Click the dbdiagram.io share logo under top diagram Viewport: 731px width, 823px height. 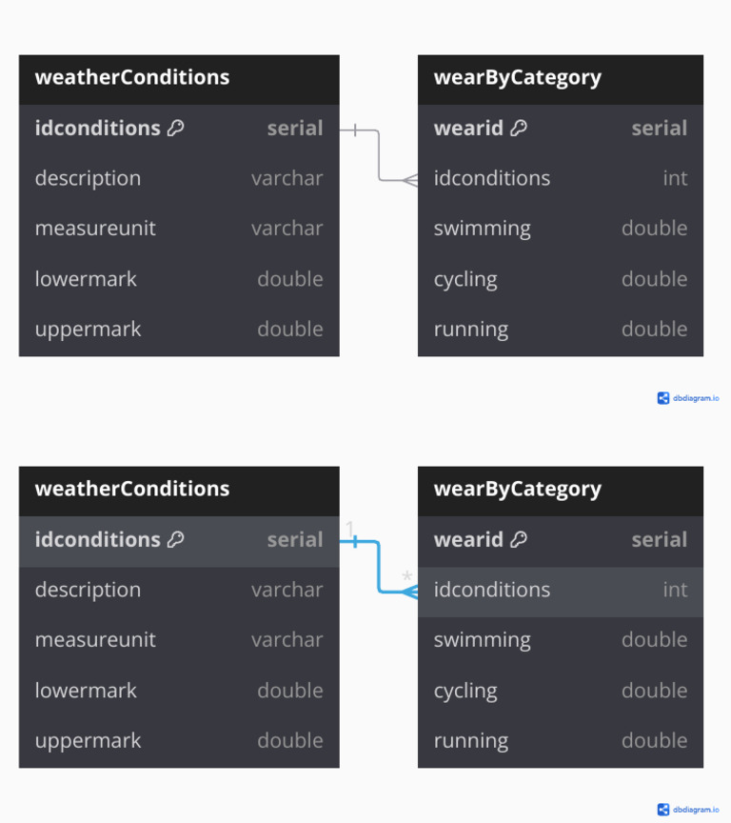(662, 398)
